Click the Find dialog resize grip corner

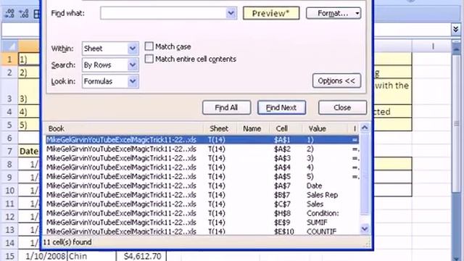368,244
